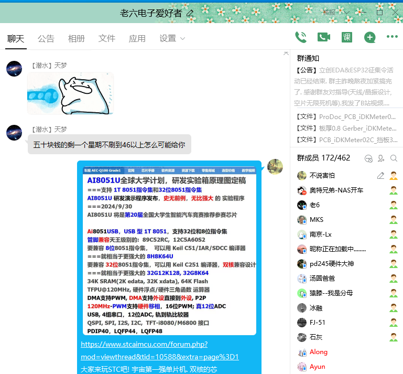Click role icon beside FJ-51
Image resolution: width=403 pixels, height=374 pixels.
[394, 322]
